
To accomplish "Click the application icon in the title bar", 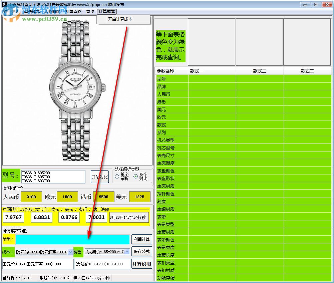I will (x=4, y=4).
